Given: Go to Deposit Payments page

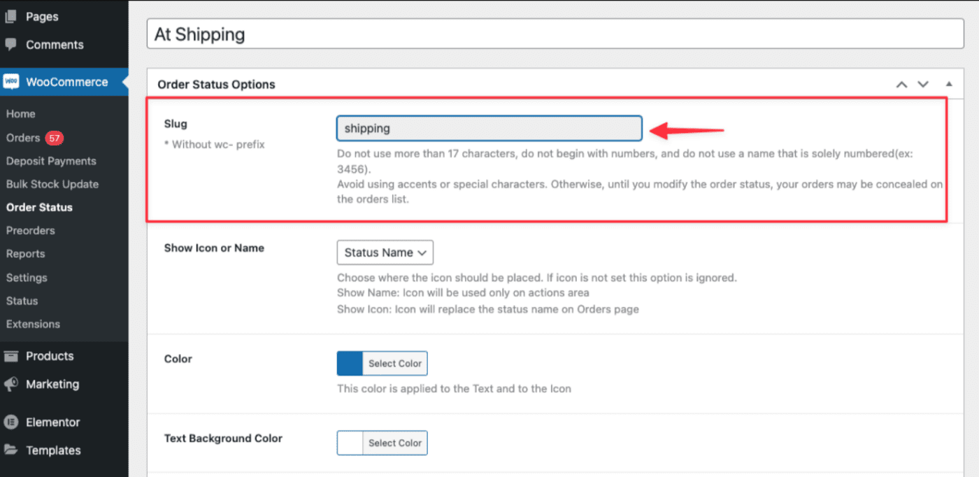Looking at the screenshot, I should pyautogui.click(x=52, y=161).
